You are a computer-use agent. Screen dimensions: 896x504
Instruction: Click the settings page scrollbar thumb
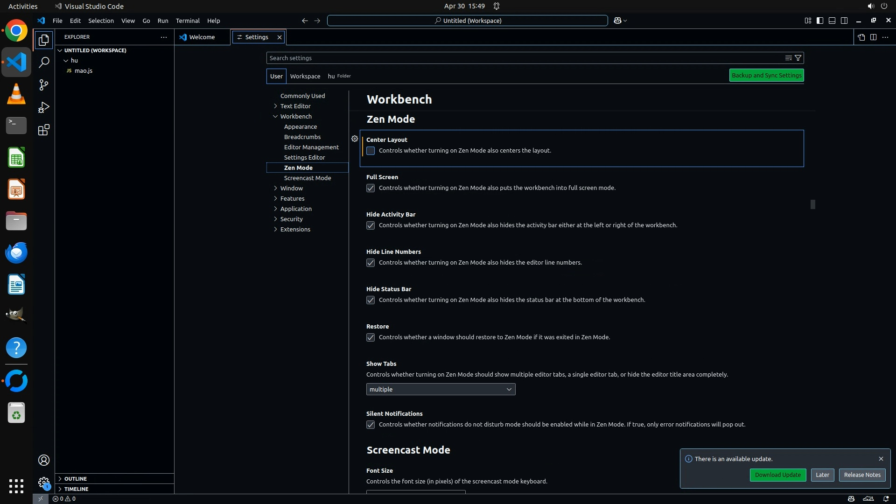tap(813, 204)
